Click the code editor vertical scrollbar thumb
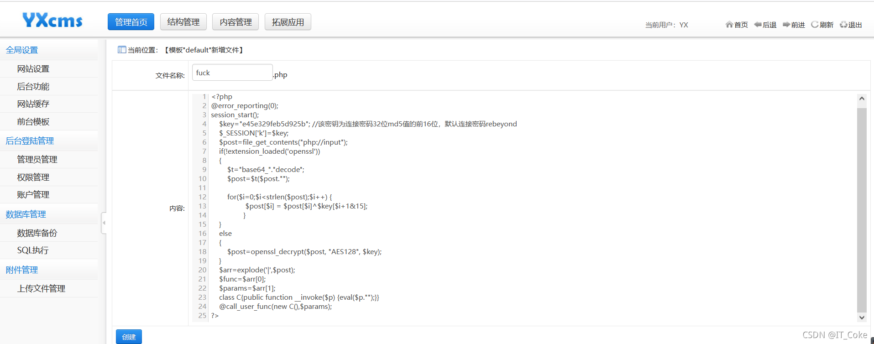 pyautogui.click(x=862, y=210)
